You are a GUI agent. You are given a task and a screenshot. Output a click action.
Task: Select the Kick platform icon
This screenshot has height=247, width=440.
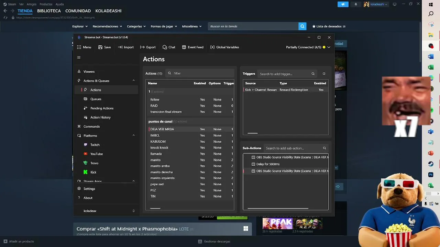click(x=86, y=172)
